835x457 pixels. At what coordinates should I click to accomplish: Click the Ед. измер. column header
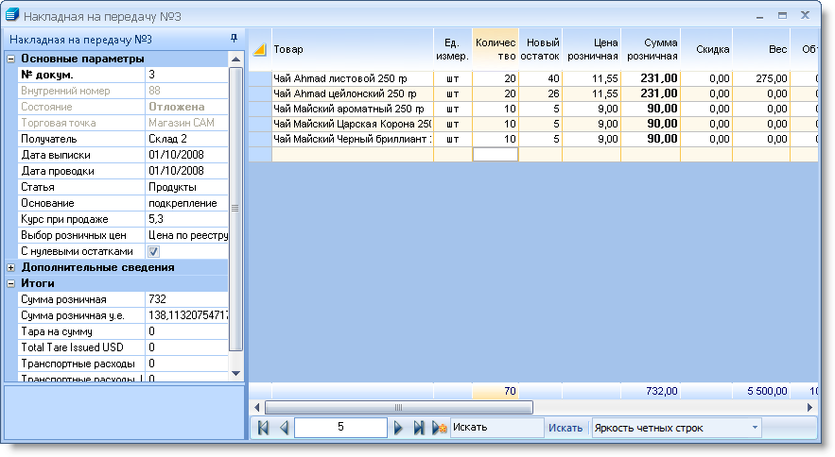(x=453, y=49)
